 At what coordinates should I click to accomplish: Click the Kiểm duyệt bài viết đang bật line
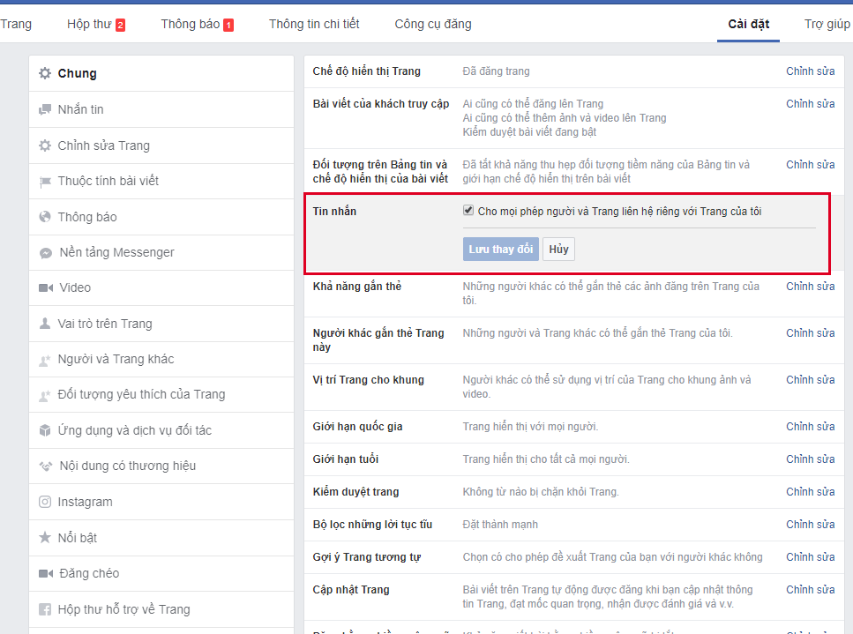529,132
